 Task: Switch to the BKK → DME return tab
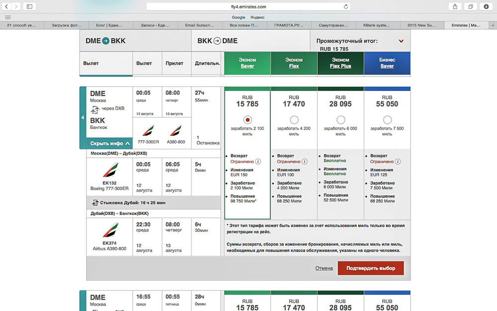tap(217, 41)
